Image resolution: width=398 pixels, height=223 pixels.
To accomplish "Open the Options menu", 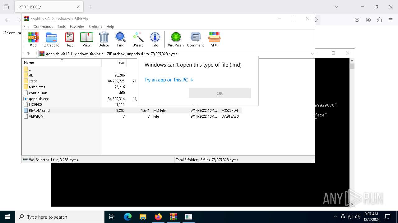I will tap(95, 27).
